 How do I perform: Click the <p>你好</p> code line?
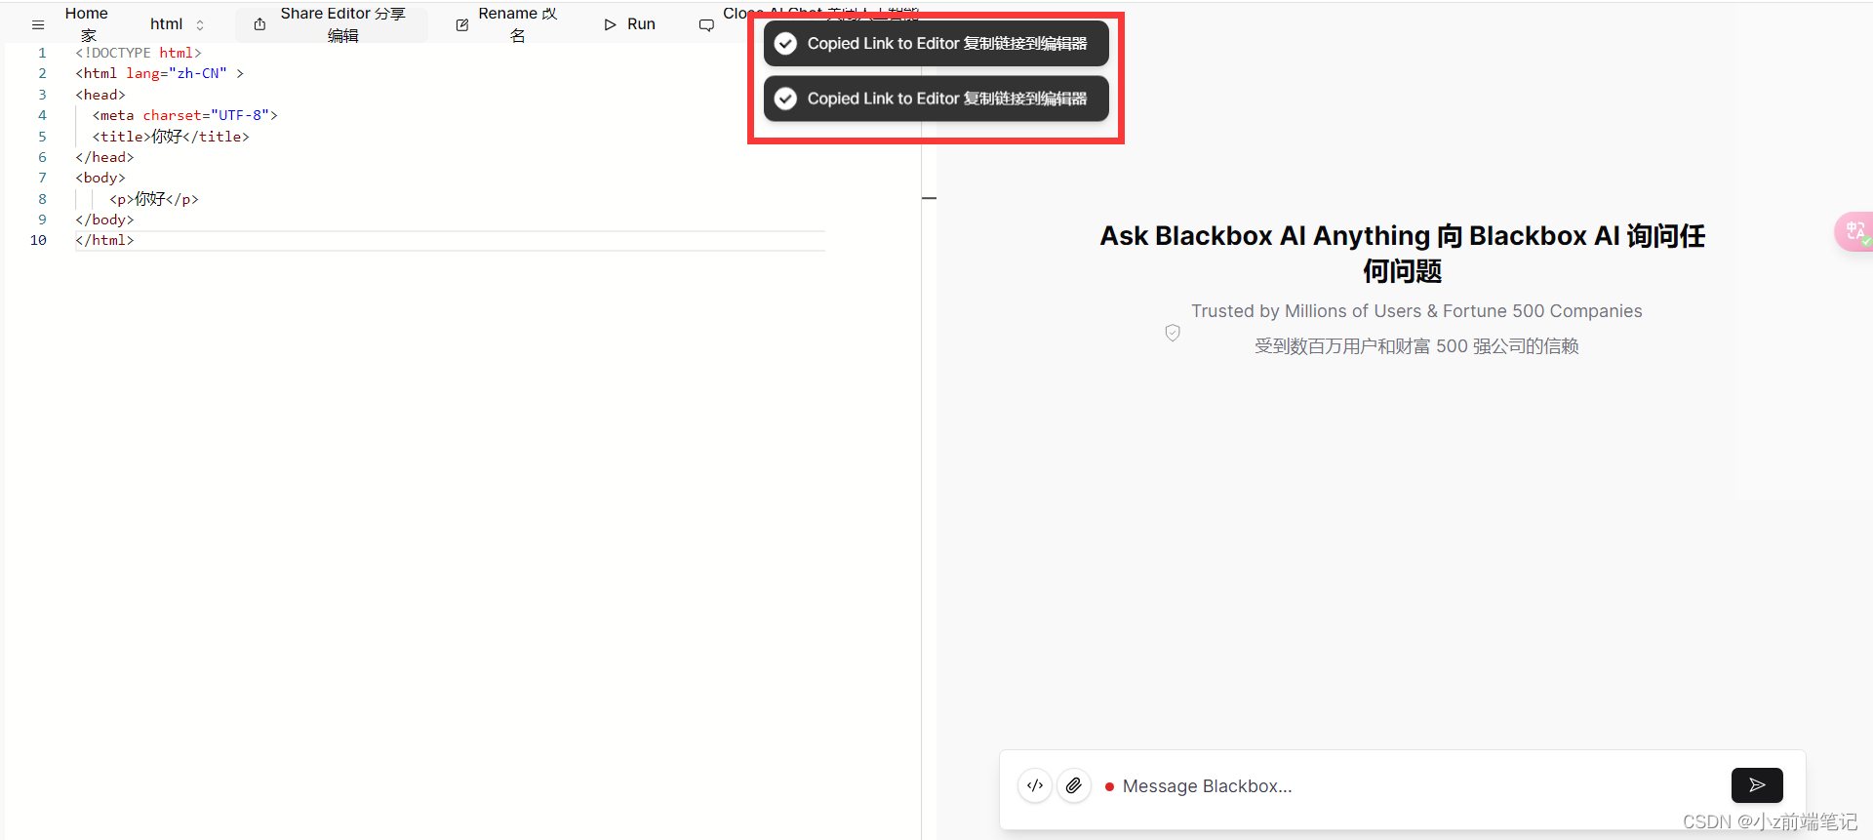click(154, 199)
